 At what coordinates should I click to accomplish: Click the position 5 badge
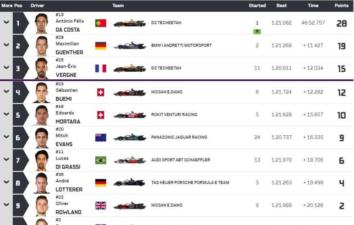21,115
